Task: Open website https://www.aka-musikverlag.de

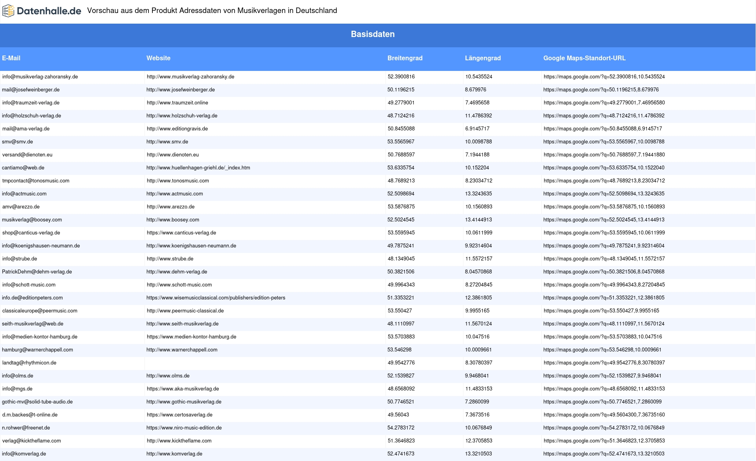Action: coord(183,389)
